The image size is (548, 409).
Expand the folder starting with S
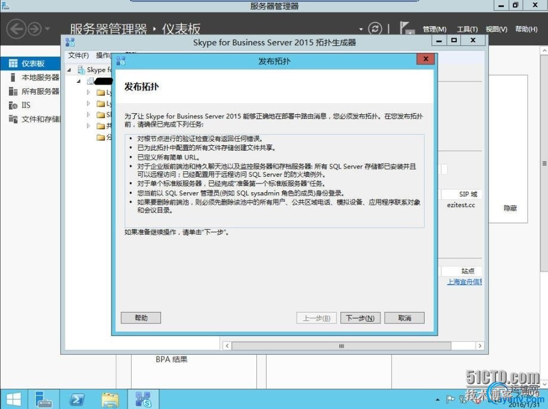pyautogui.click(x=88, y=114)
